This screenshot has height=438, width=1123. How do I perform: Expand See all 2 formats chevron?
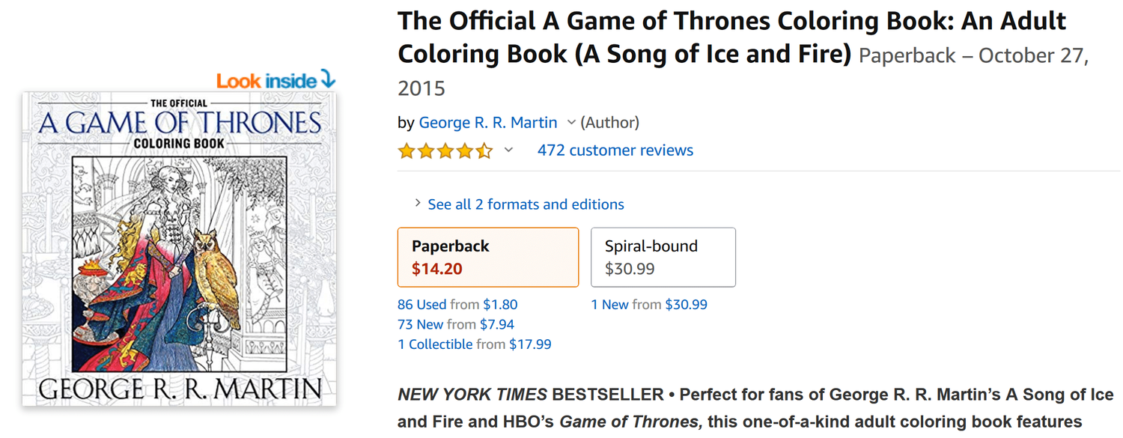(x=417, y=204)
